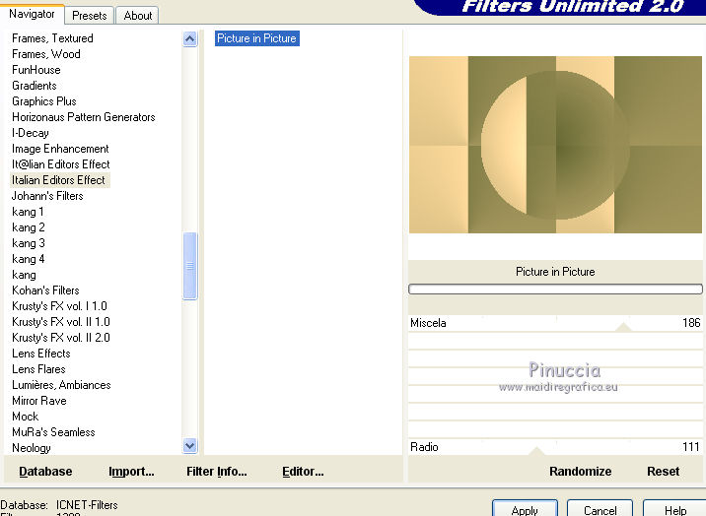The width and height of the screenshot is (706, 516).
Task: Select Lumières, Ambiances category
Action: 61,385
